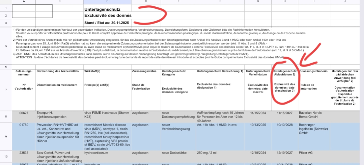Click the 'Prevexxion RN+HVT+IBD' product cell
The height and width of the screenshot is (165, 364).
point(60,137)
